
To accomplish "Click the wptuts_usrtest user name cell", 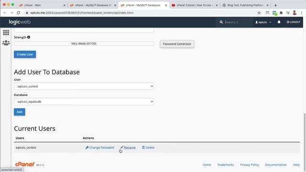I will click(x=26, y=148).
